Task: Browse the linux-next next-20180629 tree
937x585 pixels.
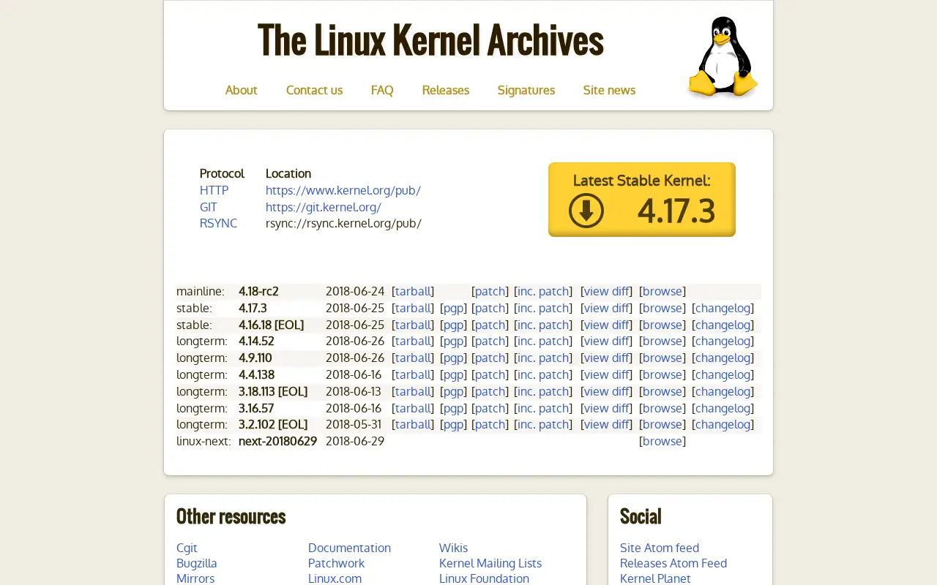Action: (662, 441)
